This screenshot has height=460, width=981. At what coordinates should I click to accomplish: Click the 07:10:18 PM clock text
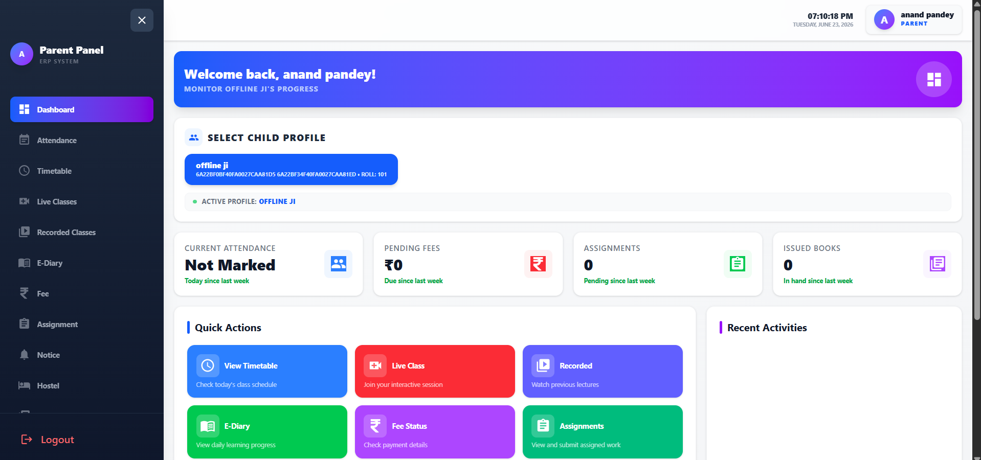click(x=830, y=16)
